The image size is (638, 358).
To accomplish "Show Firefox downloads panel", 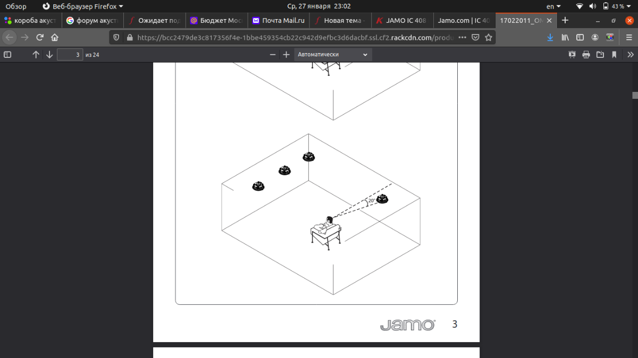I will point(550,38).
